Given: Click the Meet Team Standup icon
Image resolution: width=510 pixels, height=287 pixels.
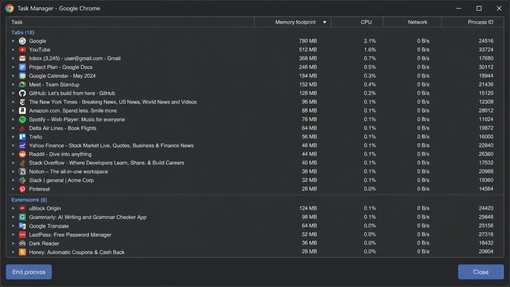Looking at the screenshot, I should [x=23, y=85].
